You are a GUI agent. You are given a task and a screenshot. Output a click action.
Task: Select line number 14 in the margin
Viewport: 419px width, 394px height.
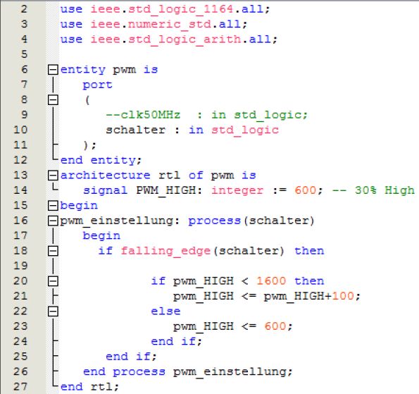click(x=20, y=190)
